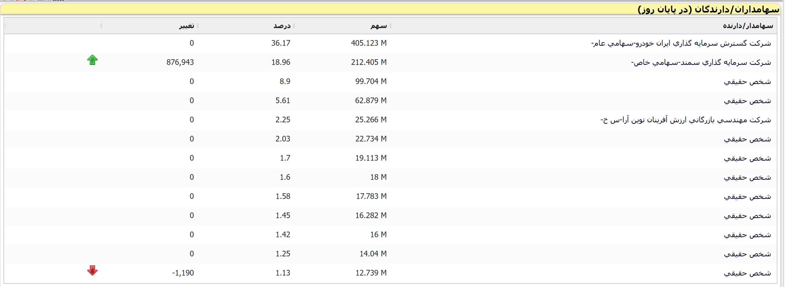Image resolution: width=786 pixels, height=287 pixels.
Task: Click the green up arrow icon
Action: pyautogui.click(x=92, y=60)
